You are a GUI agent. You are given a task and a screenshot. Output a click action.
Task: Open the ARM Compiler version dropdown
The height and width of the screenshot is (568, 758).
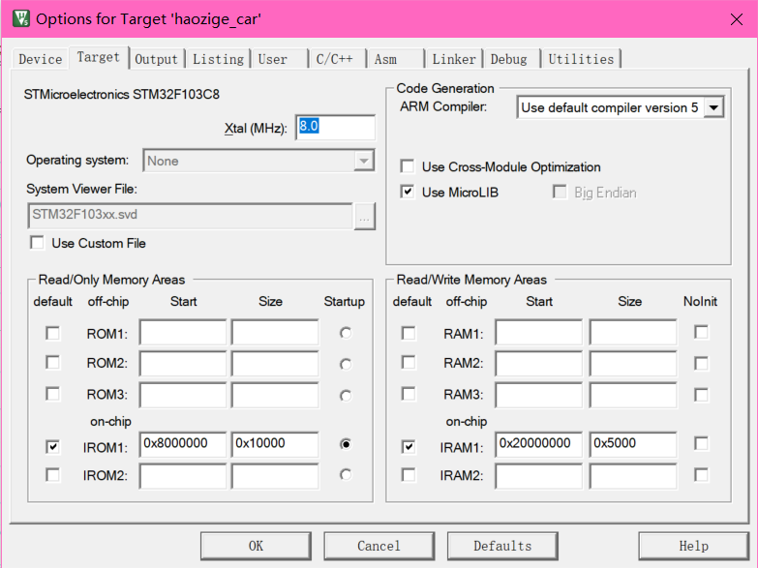pyautogui.click(x=713, y=107)
